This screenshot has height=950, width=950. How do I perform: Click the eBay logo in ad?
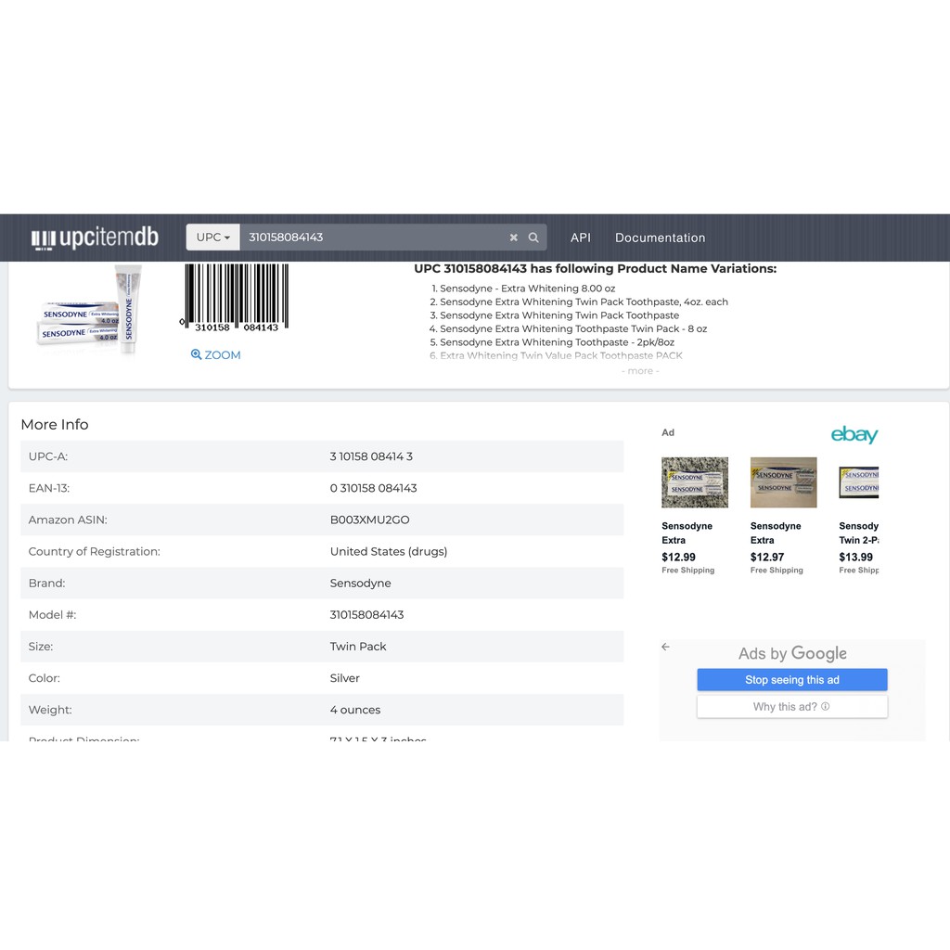click(x=854, y=434)
